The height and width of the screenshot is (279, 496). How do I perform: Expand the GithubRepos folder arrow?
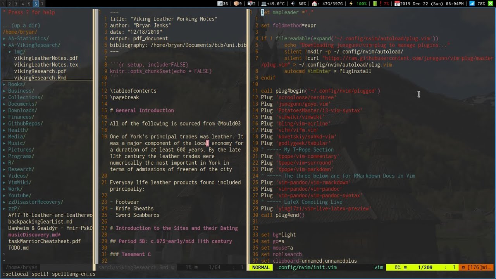[x=4, y=124]
